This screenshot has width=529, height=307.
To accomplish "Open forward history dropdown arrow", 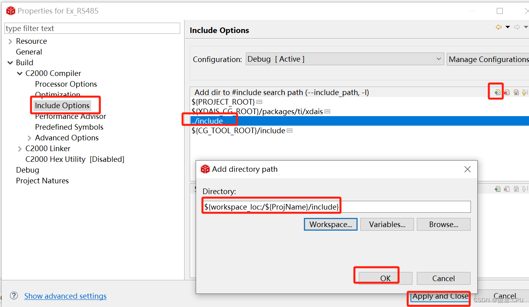I will (525, 27).
